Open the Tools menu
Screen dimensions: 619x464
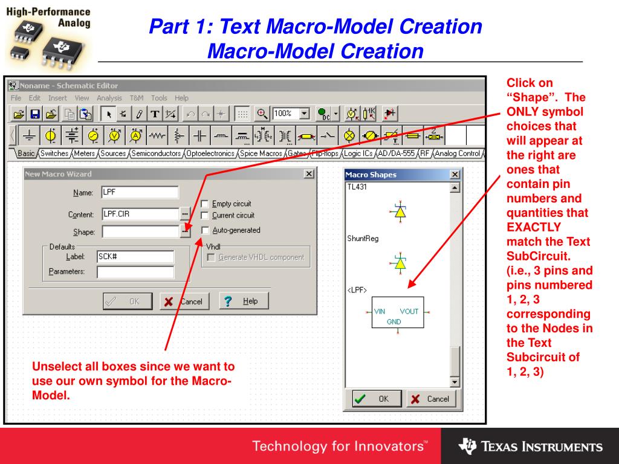[x=159, y=98]
